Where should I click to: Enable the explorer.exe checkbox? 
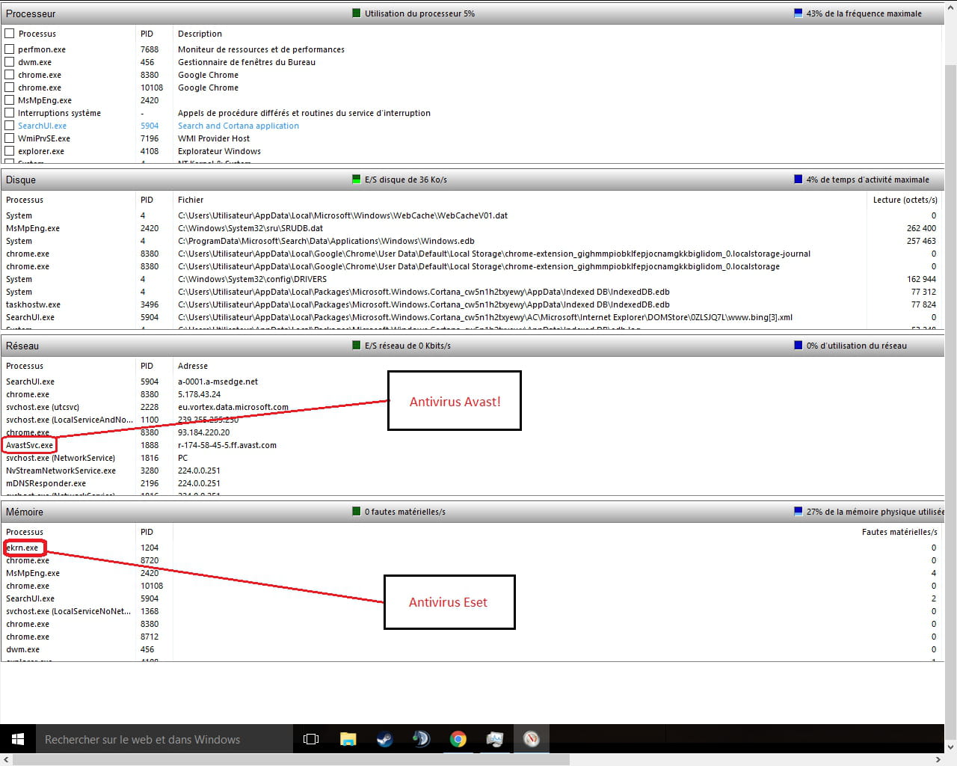[10, 151]
